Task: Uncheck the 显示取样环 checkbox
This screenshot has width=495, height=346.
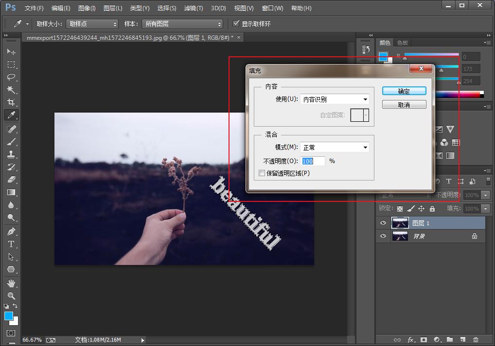Action: 236,24
